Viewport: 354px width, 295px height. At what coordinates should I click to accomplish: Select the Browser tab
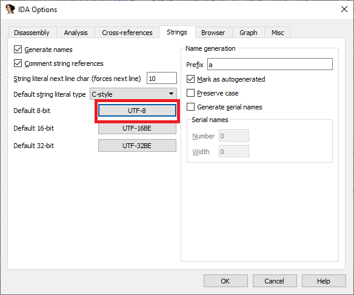(x=213, y=33)
